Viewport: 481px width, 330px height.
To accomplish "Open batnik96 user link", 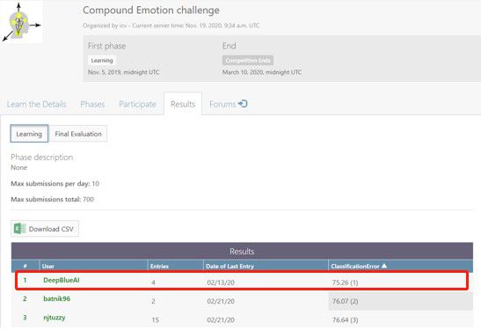I will point(57,298).
